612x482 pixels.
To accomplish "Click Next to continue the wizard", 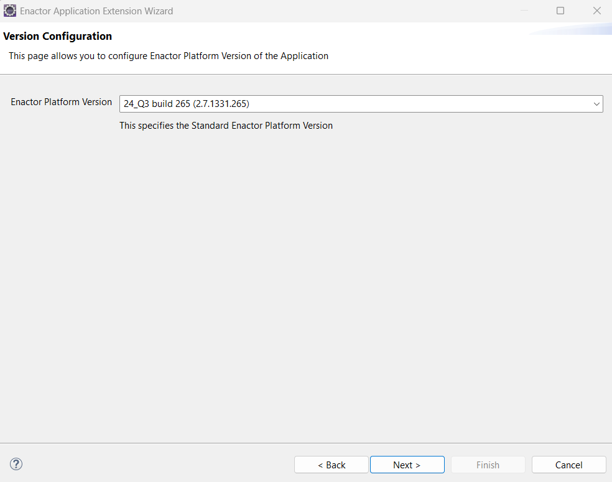I will tap(407, 465).
